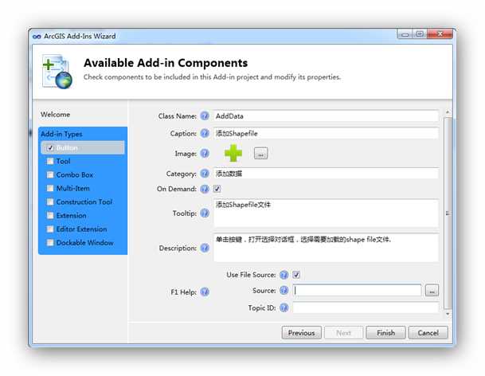Viewport: 485px width, 376px height.
Task: Click the vertical scrollbar thumb
Action: [448, 213]
